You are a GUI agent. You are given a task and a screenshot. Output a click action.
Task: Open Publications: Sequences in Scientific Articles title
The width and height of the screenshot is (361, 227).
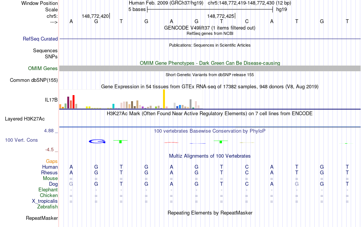tap(210, 45)
